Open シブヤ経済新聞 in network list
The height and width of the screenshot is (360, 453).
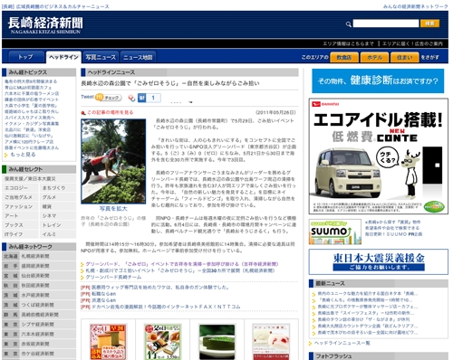[37, 325]
